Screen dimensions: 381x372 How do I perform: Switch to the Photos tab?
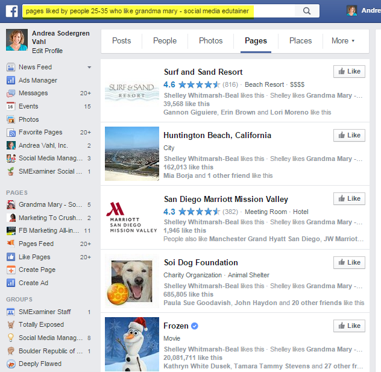coord(210,41)
